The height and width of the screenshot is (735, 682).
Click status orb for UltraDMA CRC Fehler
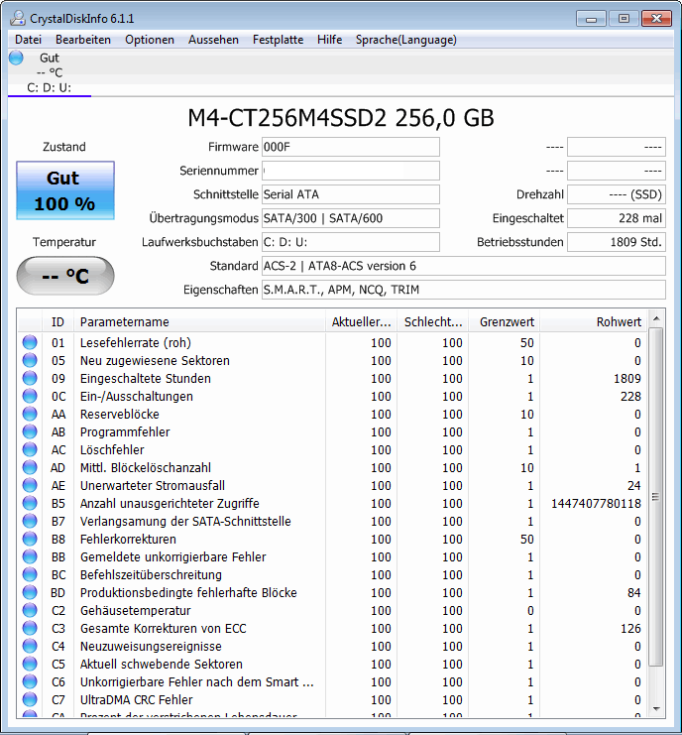[30, 699]
